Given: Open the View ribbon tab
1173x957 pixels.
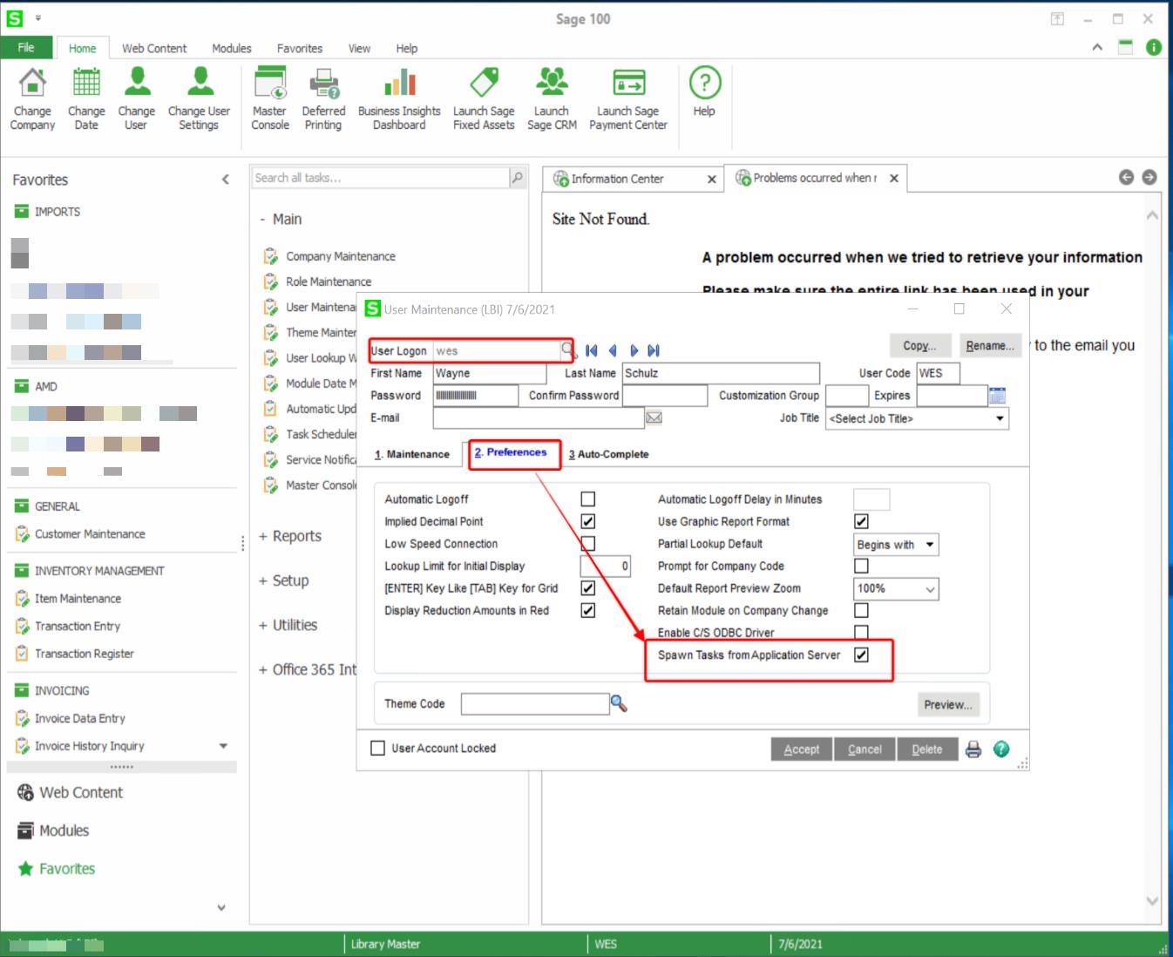Looking at the screenshot, I should tap(359, 49).
